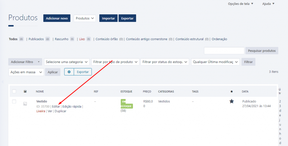This screenshot has width=288, height=146.
Task: Open the Vestido product title link
Action: (42, 101)
